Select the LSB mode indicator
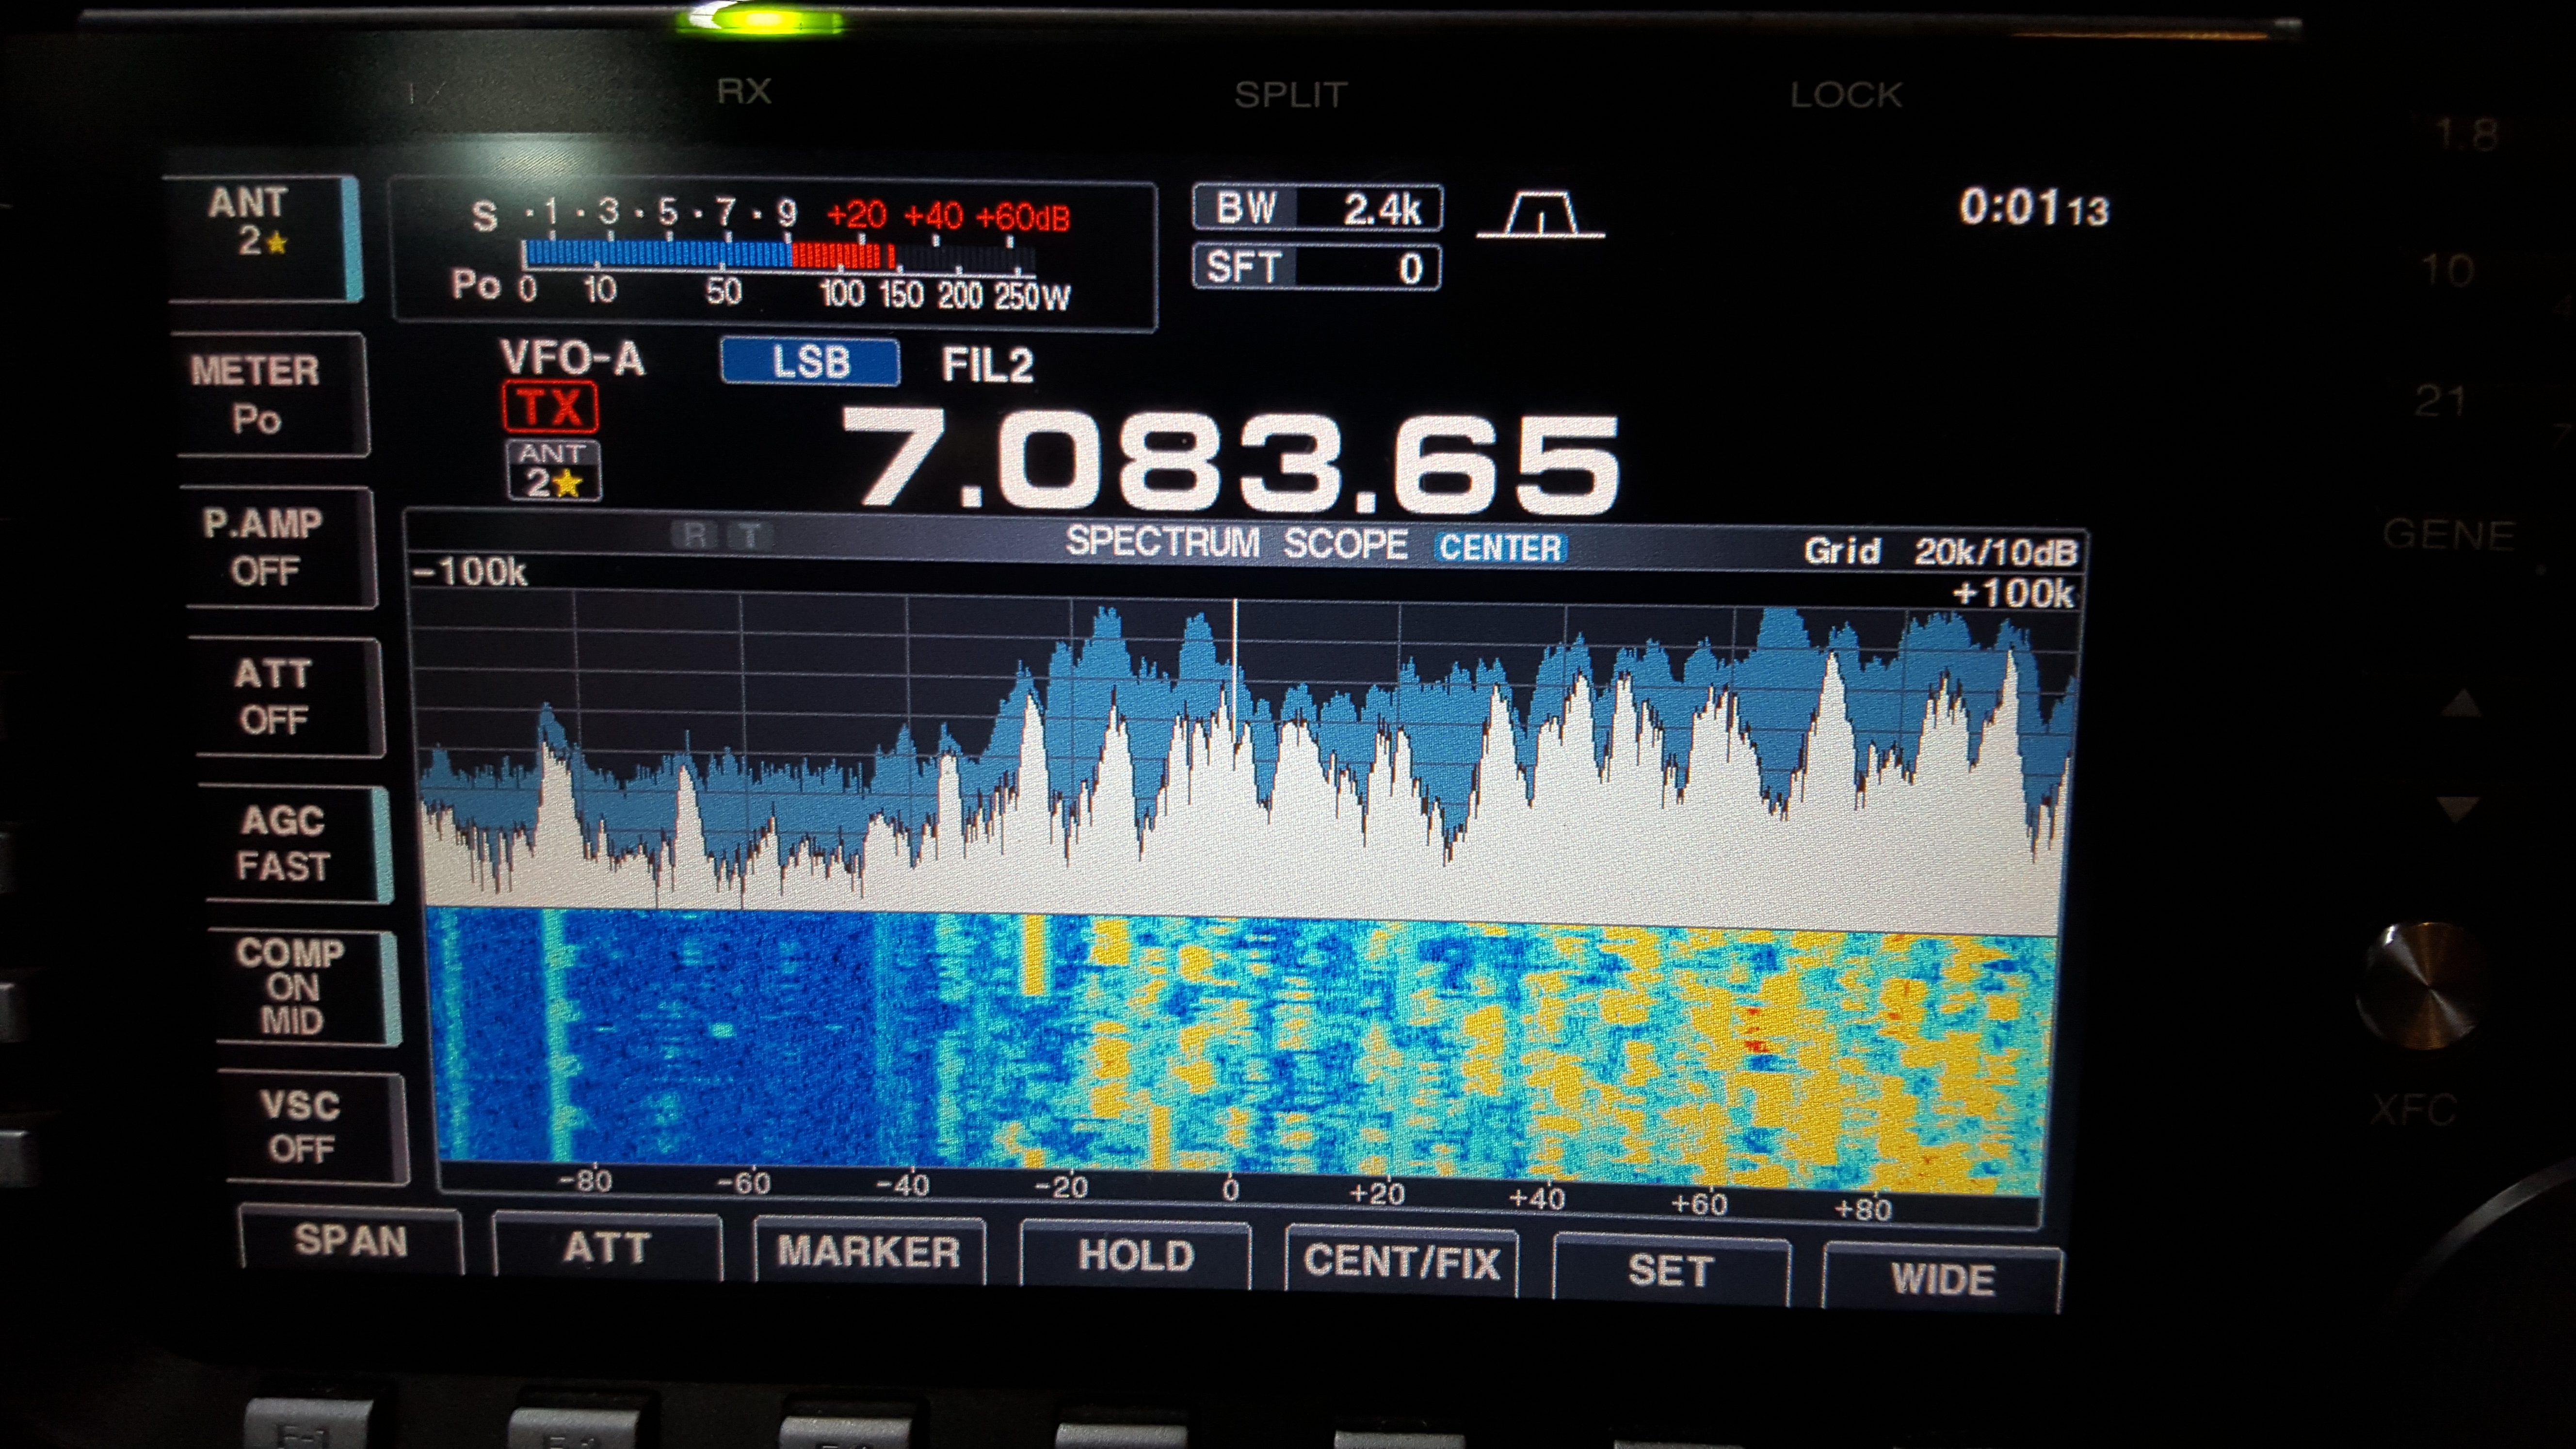The image size is (2576, 1449). point(810,362)
